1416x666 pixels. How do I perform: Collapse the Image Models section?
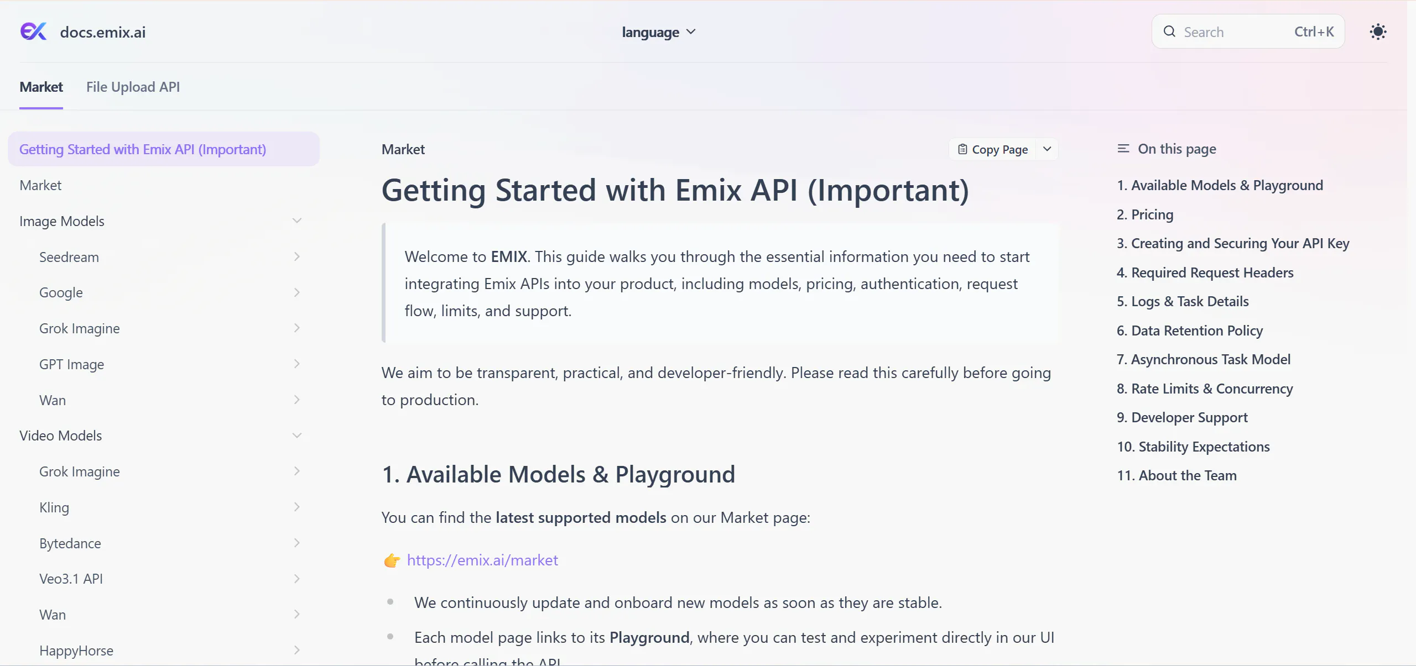click(297, 221)
